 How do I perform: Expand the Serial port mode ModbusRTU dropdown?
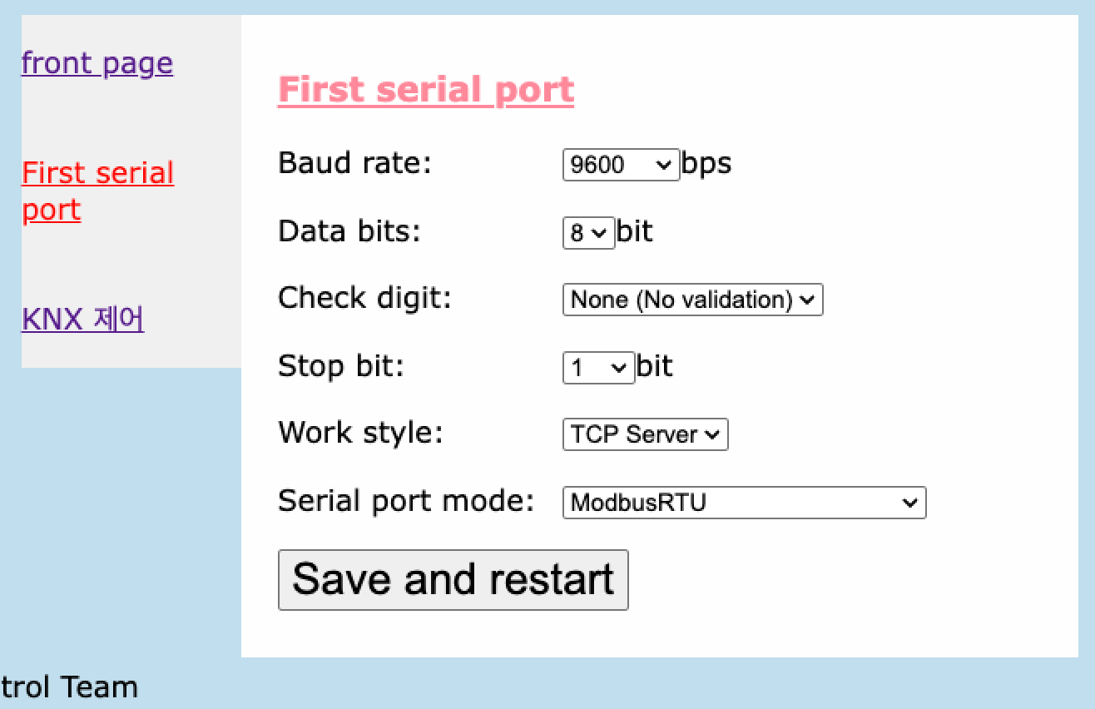(x=744, y=503)
